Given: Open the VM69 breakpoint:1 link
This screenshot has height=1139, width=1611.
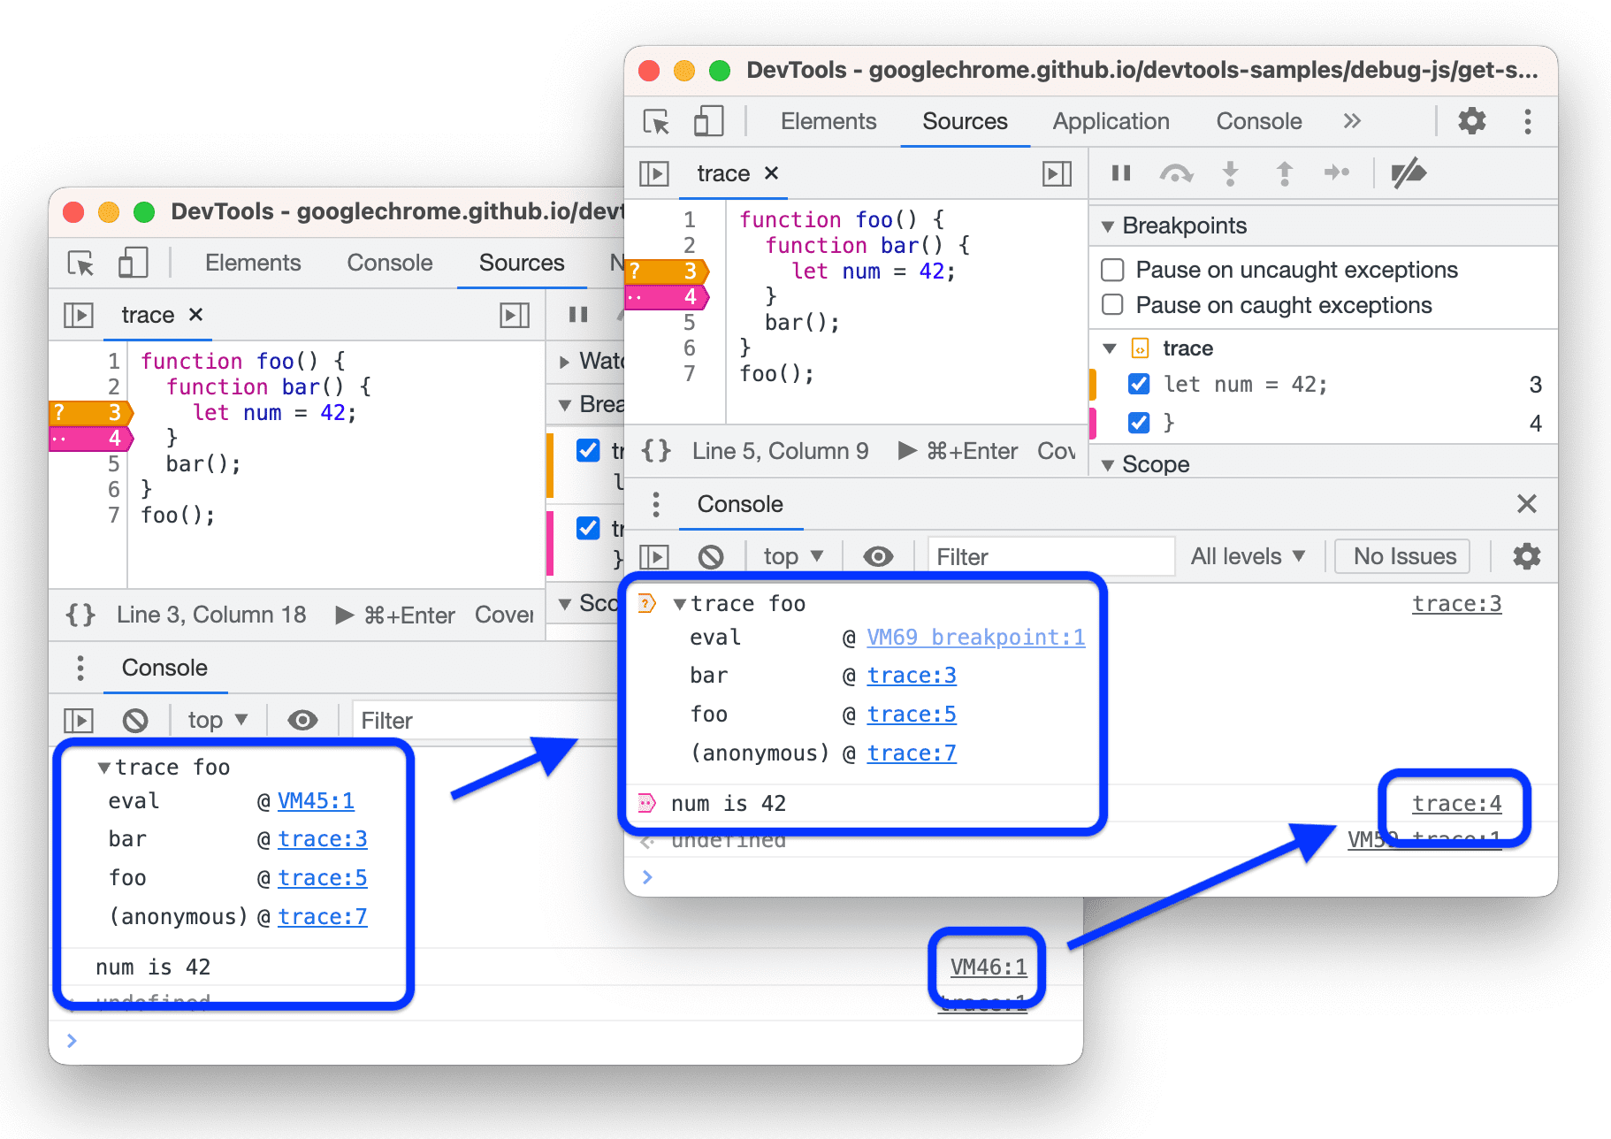Looking at the screenshot, I should 975,637.
